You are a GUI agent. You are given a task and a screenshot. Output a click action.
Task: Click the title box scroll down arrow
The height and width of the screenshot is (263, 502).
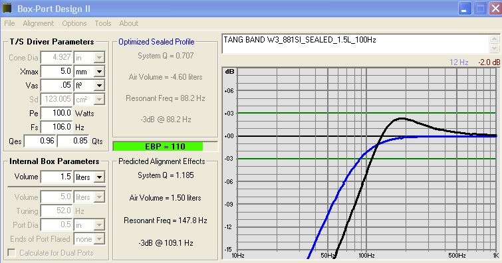coord(494,48)
